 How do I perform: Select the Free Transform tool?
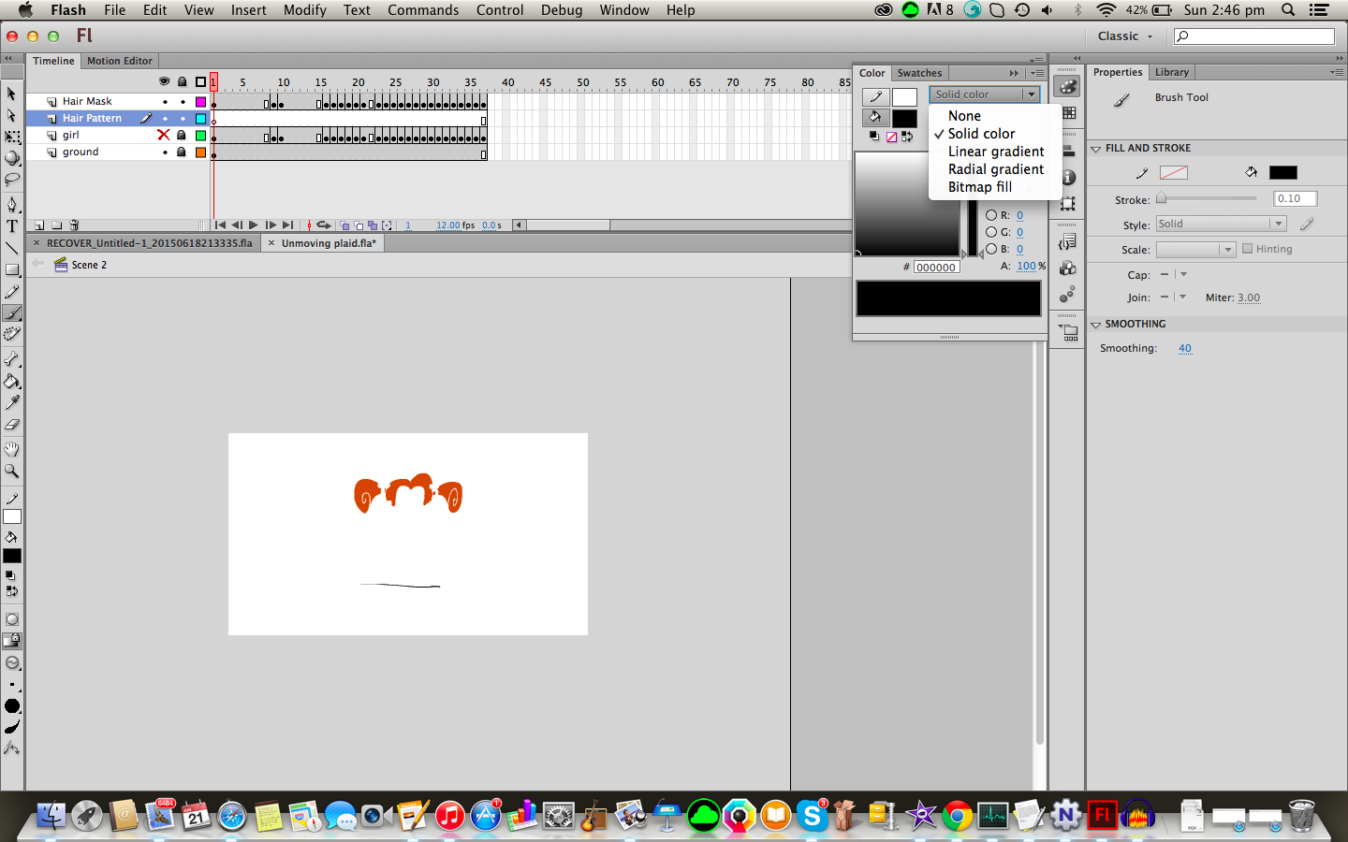click(x=12, y=137)
